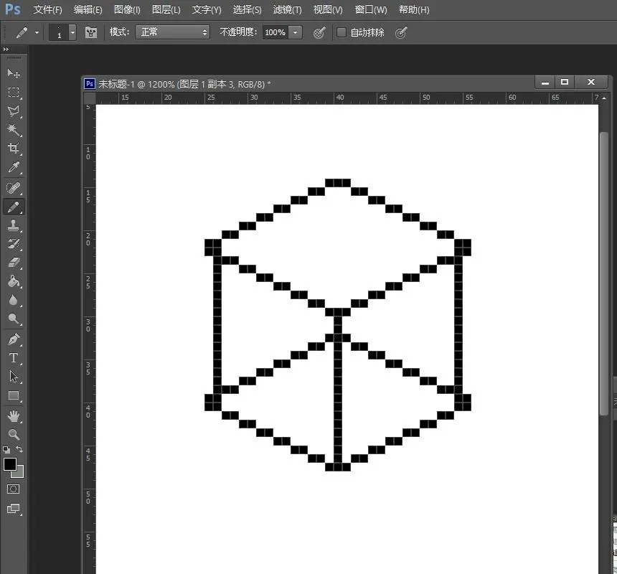Reset default foreground and background colors

[x=6, y=450]
